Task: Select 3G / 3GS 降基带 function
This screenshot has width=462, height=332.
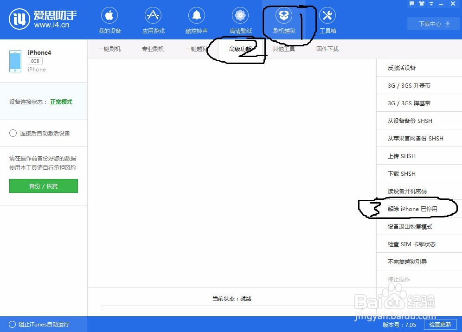Action: [x=419, y=103]
